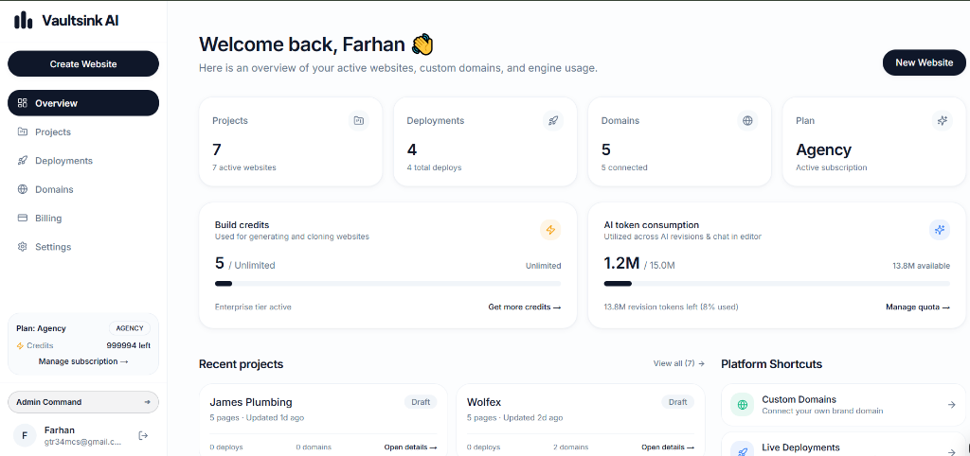Click the credits lightning icon in plan box
Image resolution: width=970 pixels, height=456 pixels.
20,346
